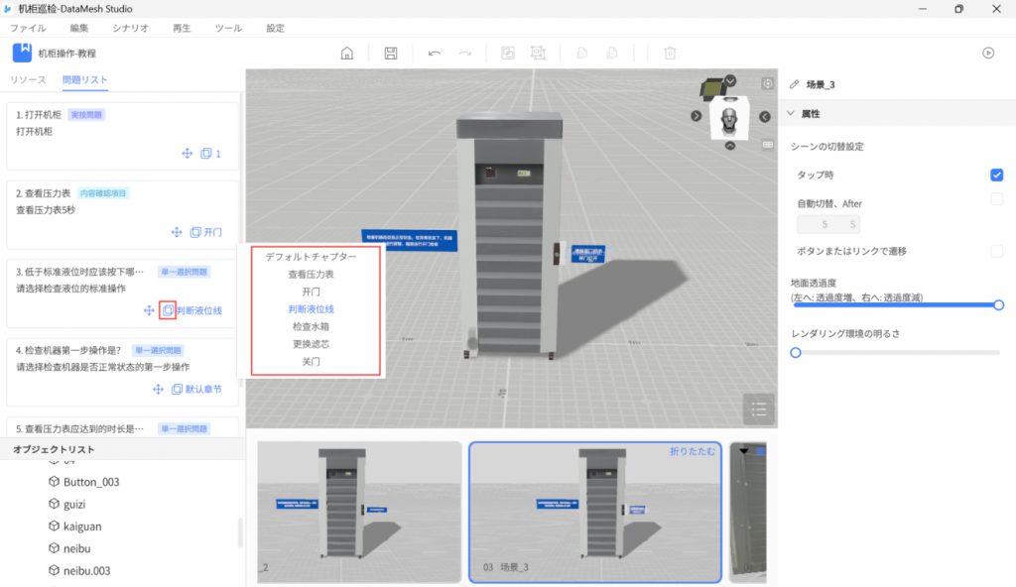Click the down chevron above the view cube

pyautogui.click(x=731, y=81)
